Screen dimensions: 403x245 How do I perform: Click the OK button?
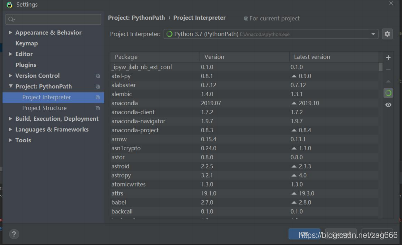pos(304,234)
